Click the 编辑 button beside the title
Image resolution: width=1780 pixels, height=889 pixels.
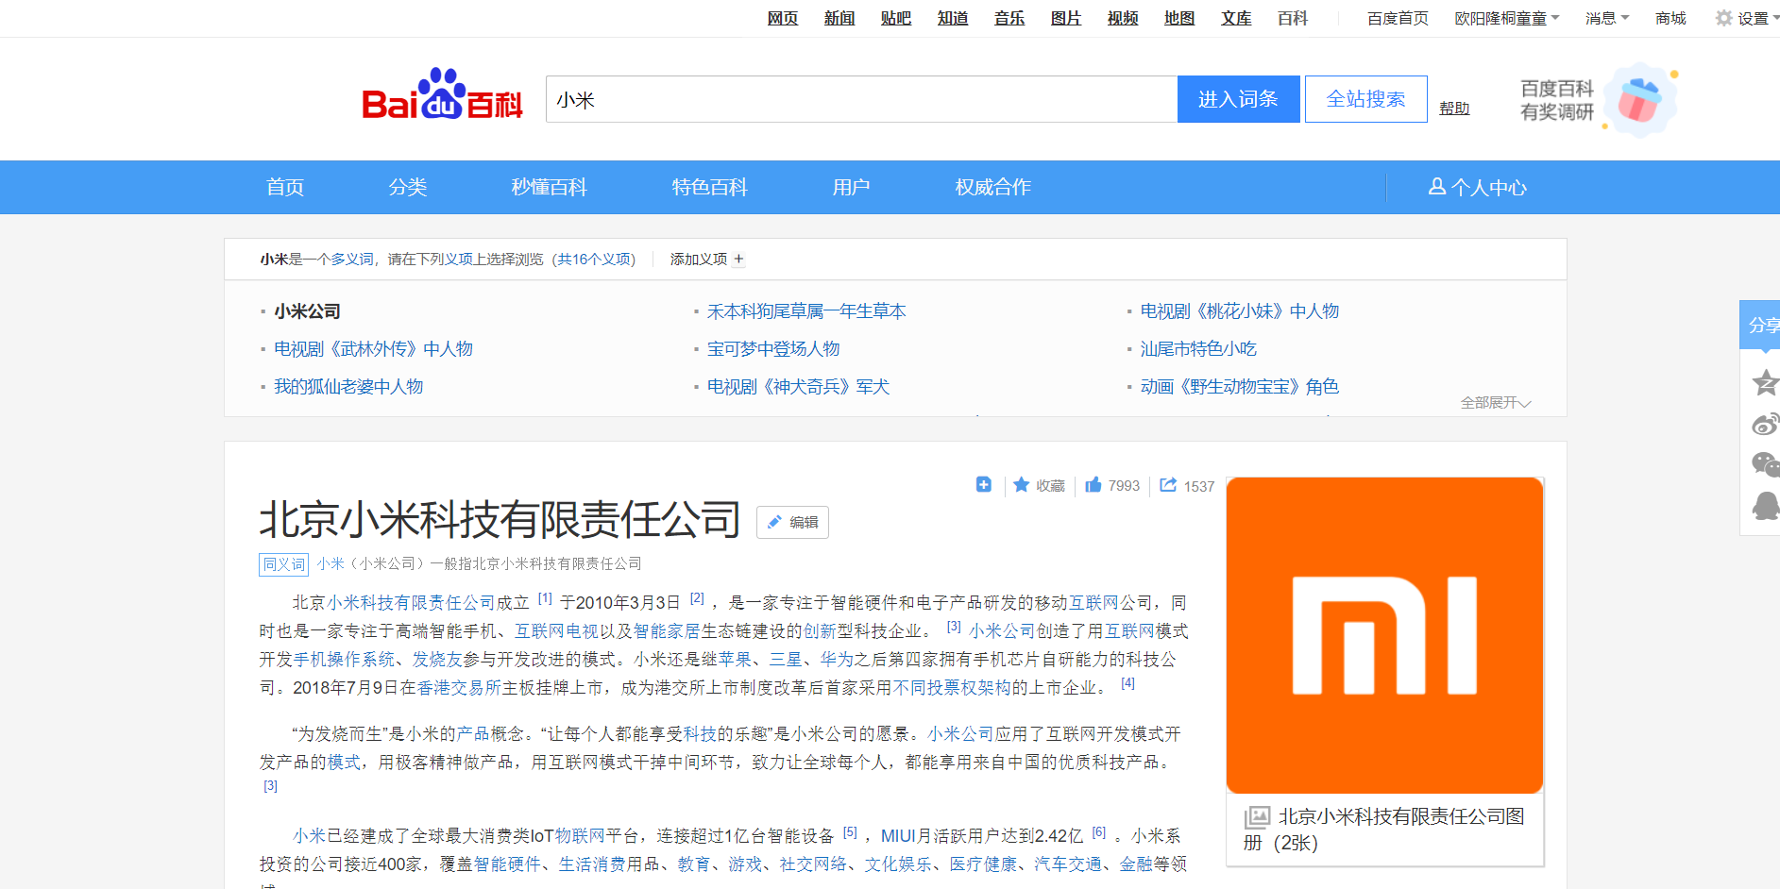click(792, 522)
